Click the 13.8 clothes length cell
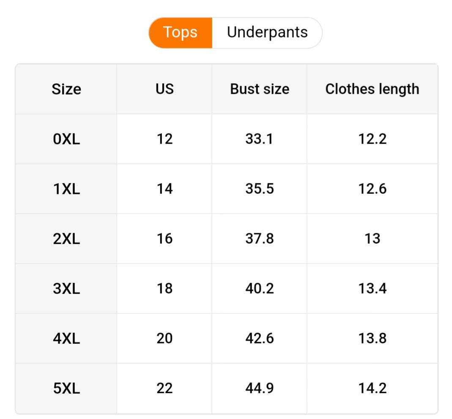The width and height of the screenshot is (452, 419). pos(372,338)
